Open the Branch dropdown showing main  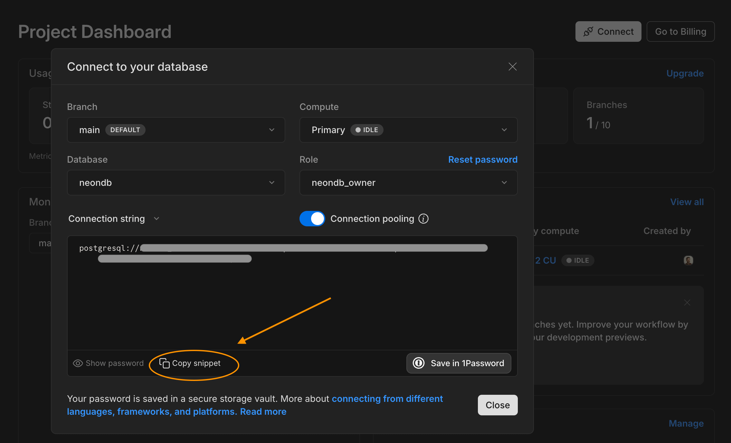(x=176, y=130)
